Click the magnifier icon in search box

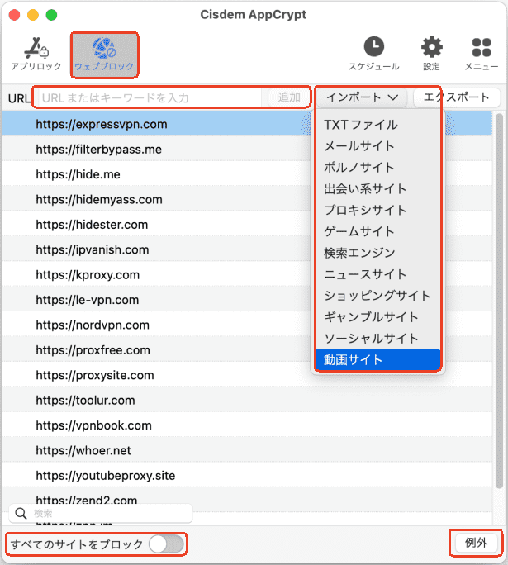[21, 514]
